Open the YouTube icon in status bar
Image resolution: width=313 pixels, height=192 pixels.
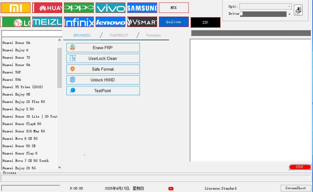tap(171, 188)
